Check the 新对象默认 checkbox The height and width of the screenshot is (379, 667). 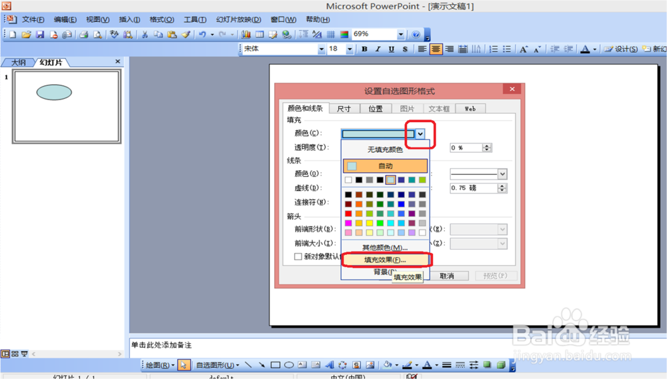click(298, 256)
